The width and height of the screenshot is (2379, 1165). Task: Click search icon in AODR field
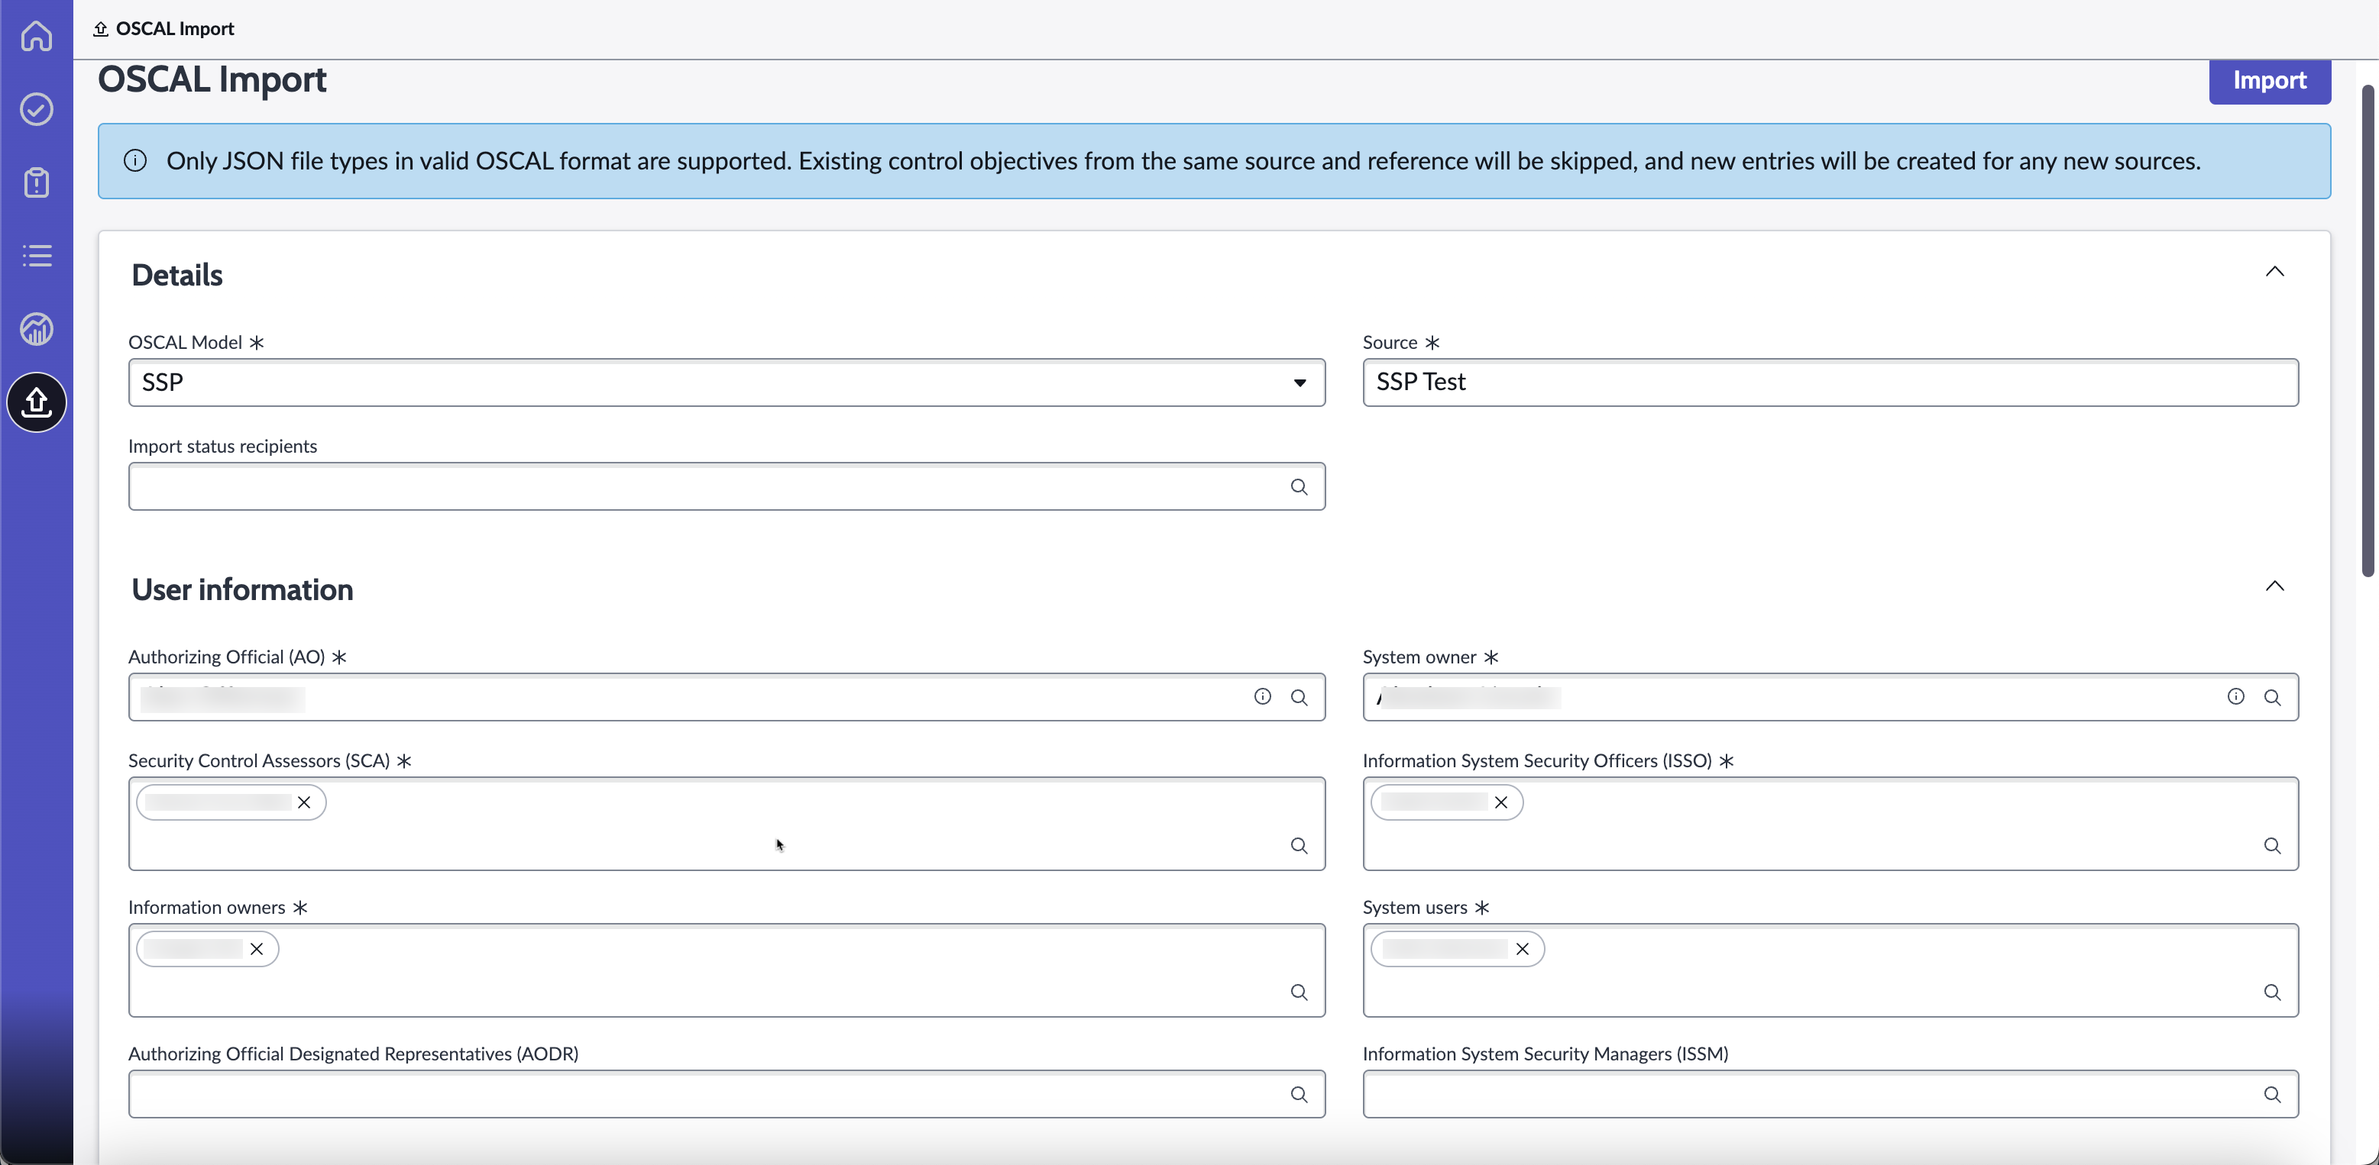pos(1299,1095)
